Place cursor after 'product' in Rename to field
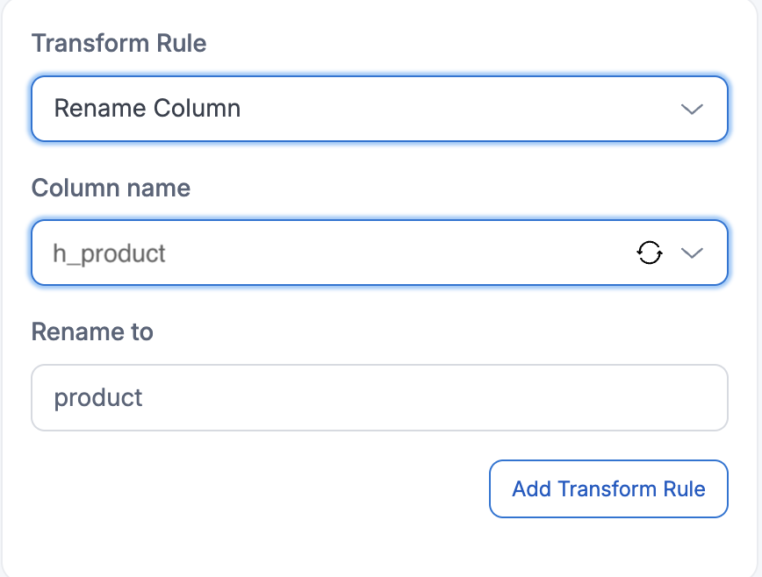762x577 pixels. [x=146, y=398]
